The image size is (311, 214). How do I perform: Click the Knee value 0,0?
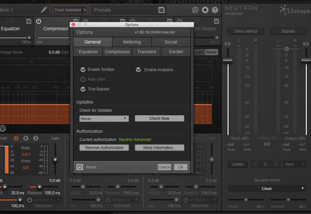point(26,167)
